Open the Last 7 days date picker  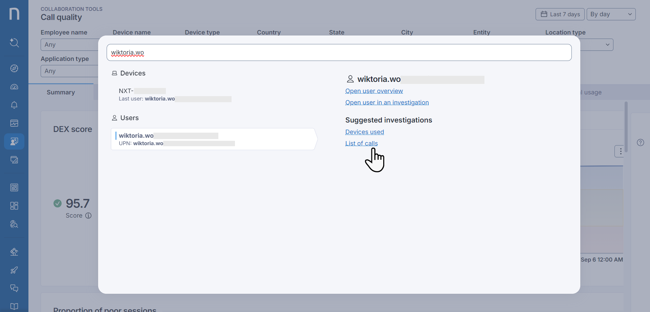(x=560, y=14)
